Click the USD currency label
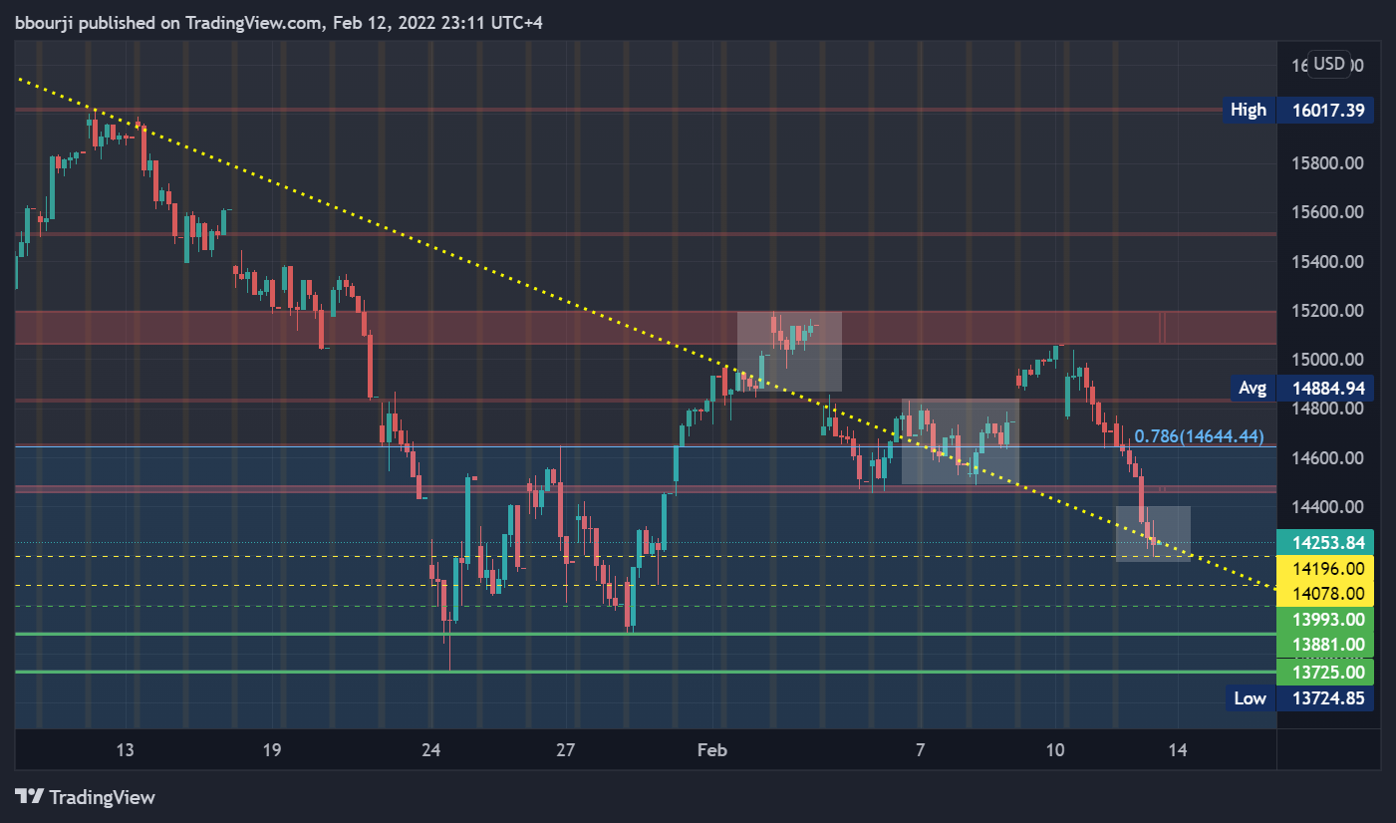The image size is (1396, 823). [x=1329, y=65]
